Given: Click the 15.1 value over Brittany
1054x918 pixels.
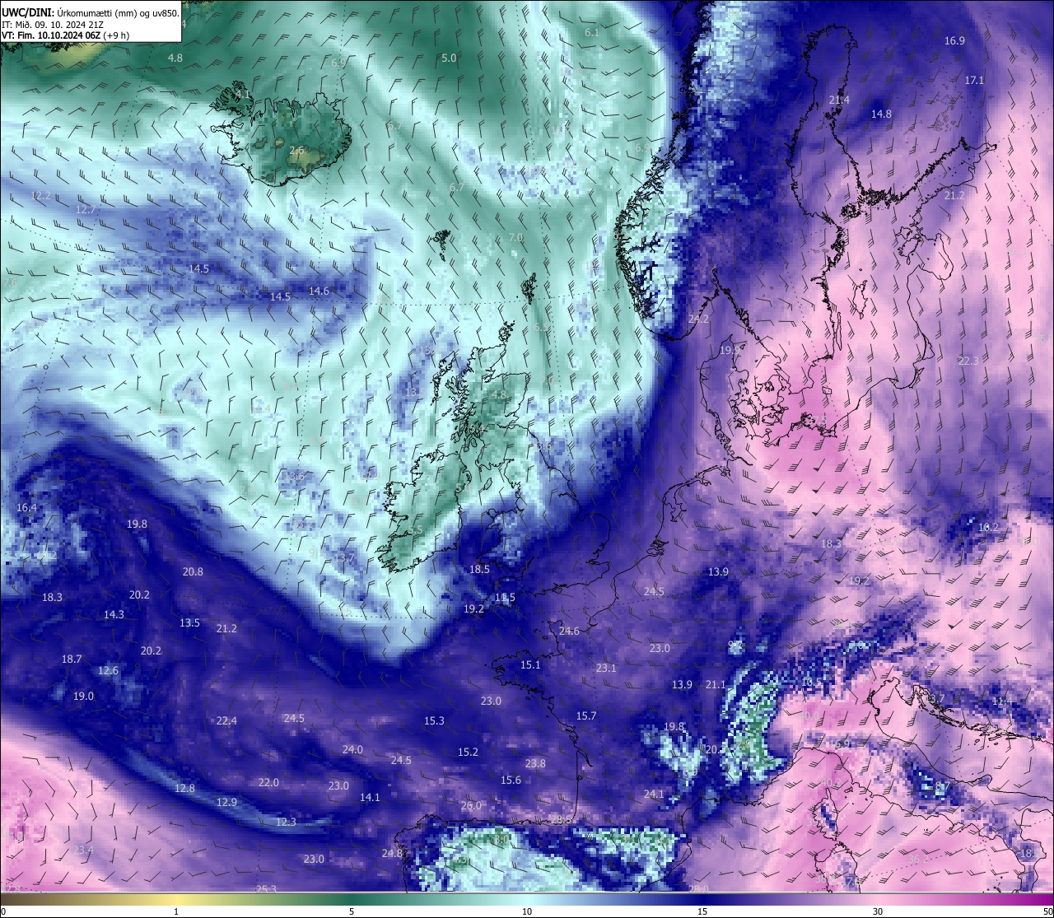Looking at the screenshot, I should pyautogui.click(x=530, y=664).
